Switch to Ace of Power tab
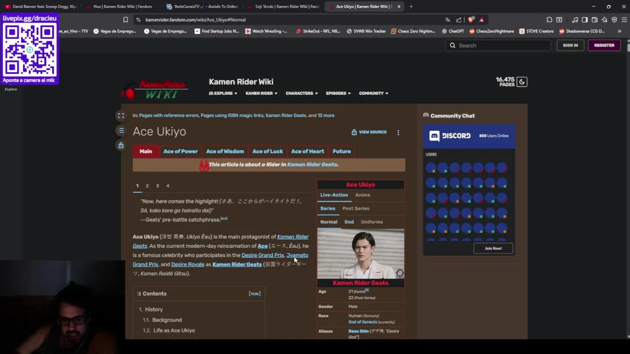Image resolution: width=630 pixels, height=354 pixels. tap(181, 151)
